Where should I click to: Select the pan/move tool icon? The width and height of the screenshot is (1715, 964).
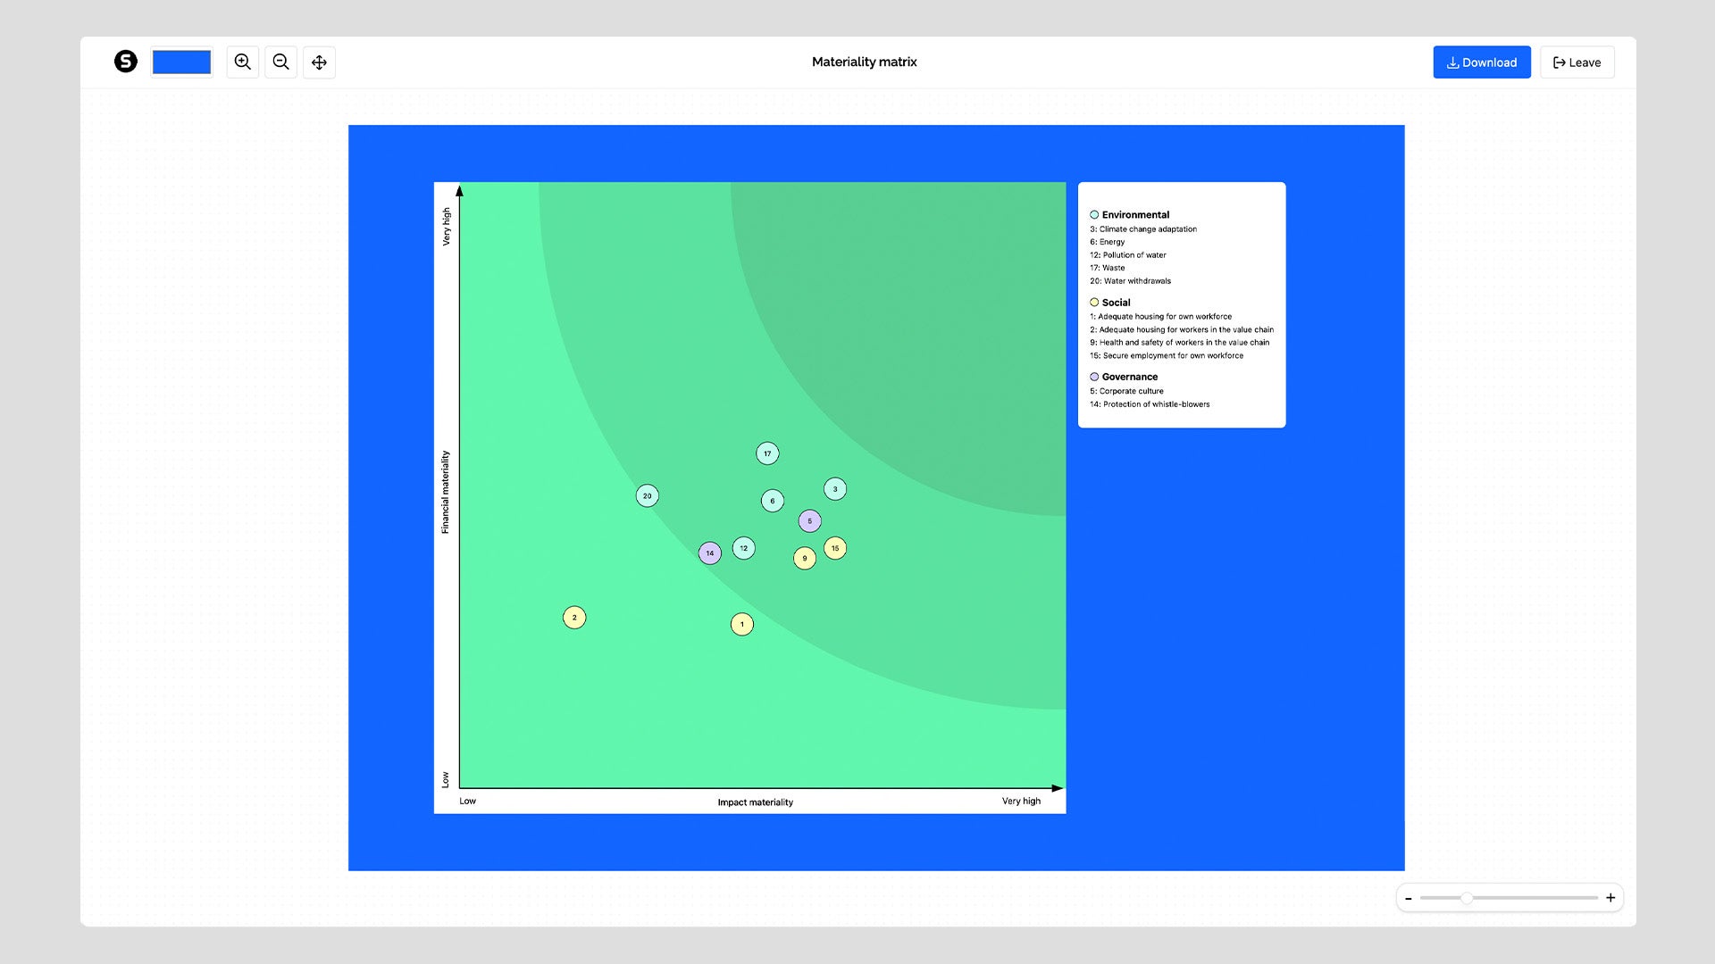click(x=319, y=62)
